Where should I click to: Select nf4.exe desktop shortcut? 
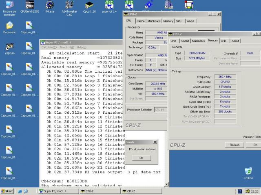click(x=49, y=7)
